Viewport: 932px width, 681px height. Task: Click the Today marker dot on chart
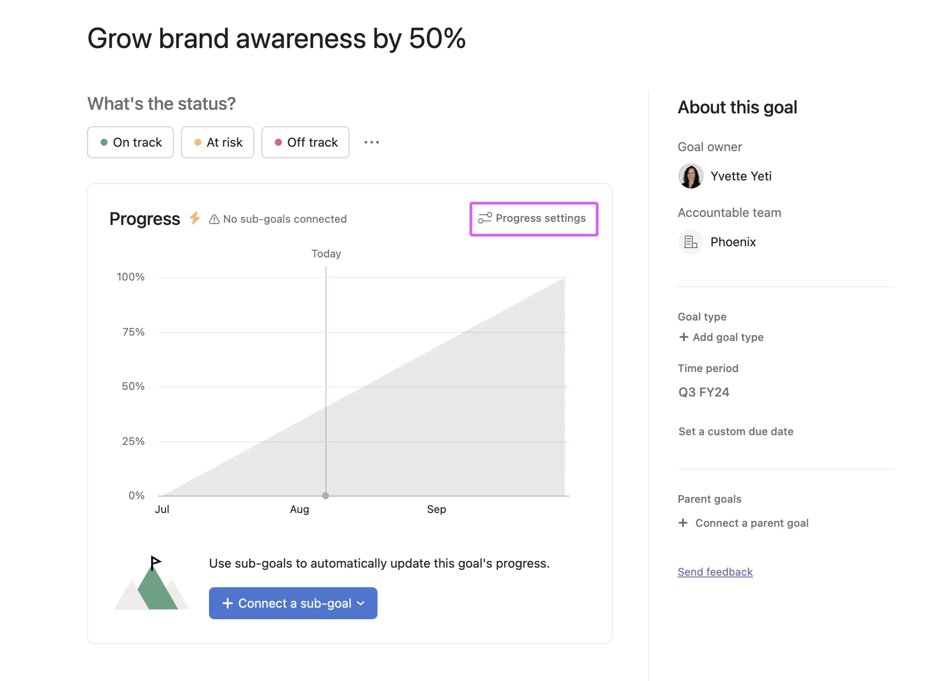click(x=325, y=495)
